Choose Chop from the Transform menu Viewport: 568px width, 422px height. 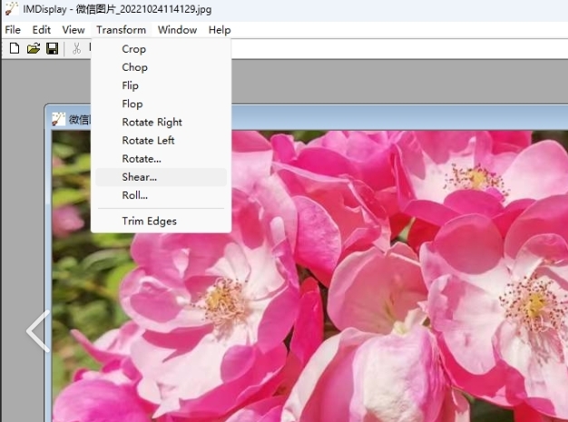point(162,67)
